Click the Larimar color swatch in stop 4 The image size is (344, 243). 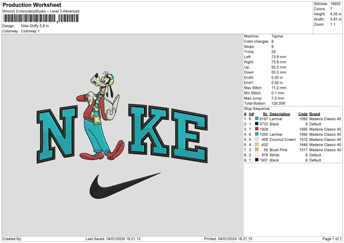pyautogui.click(x=257, y=134)
